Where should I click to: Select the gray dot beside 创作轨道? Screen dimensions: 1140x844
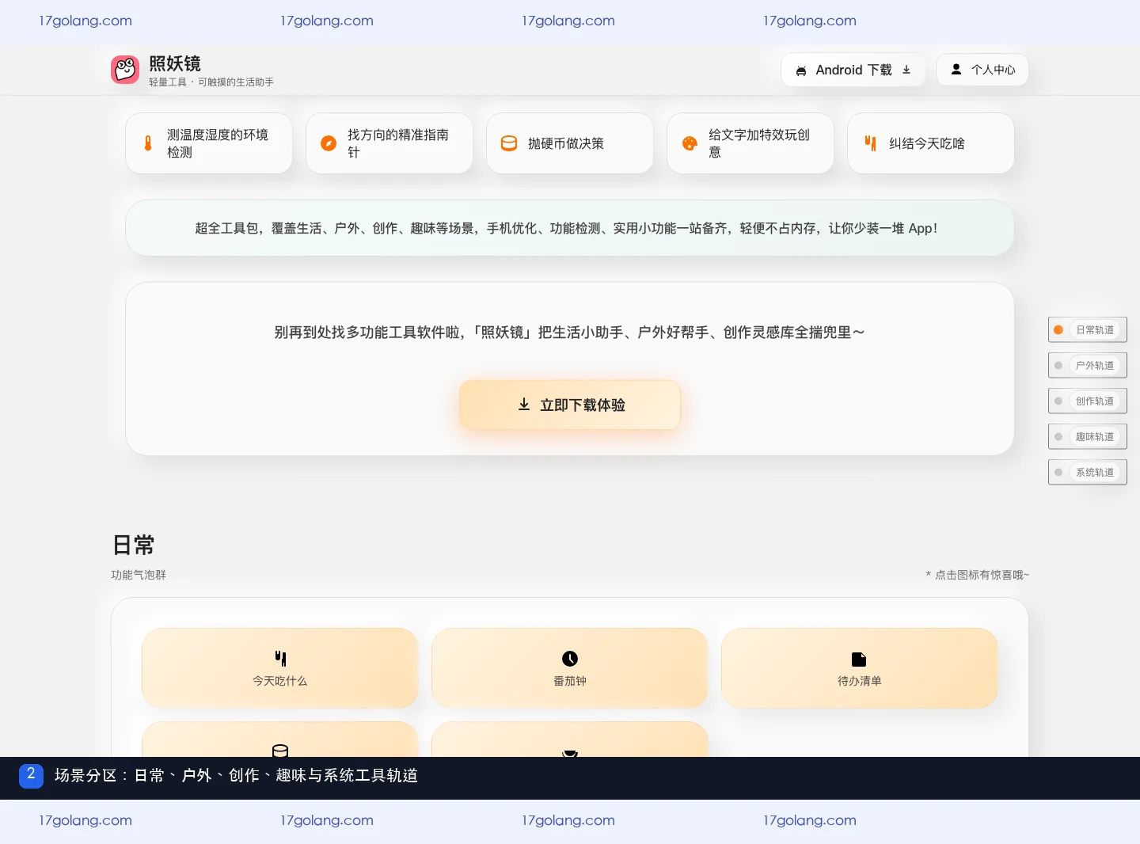pos(1058,401)
